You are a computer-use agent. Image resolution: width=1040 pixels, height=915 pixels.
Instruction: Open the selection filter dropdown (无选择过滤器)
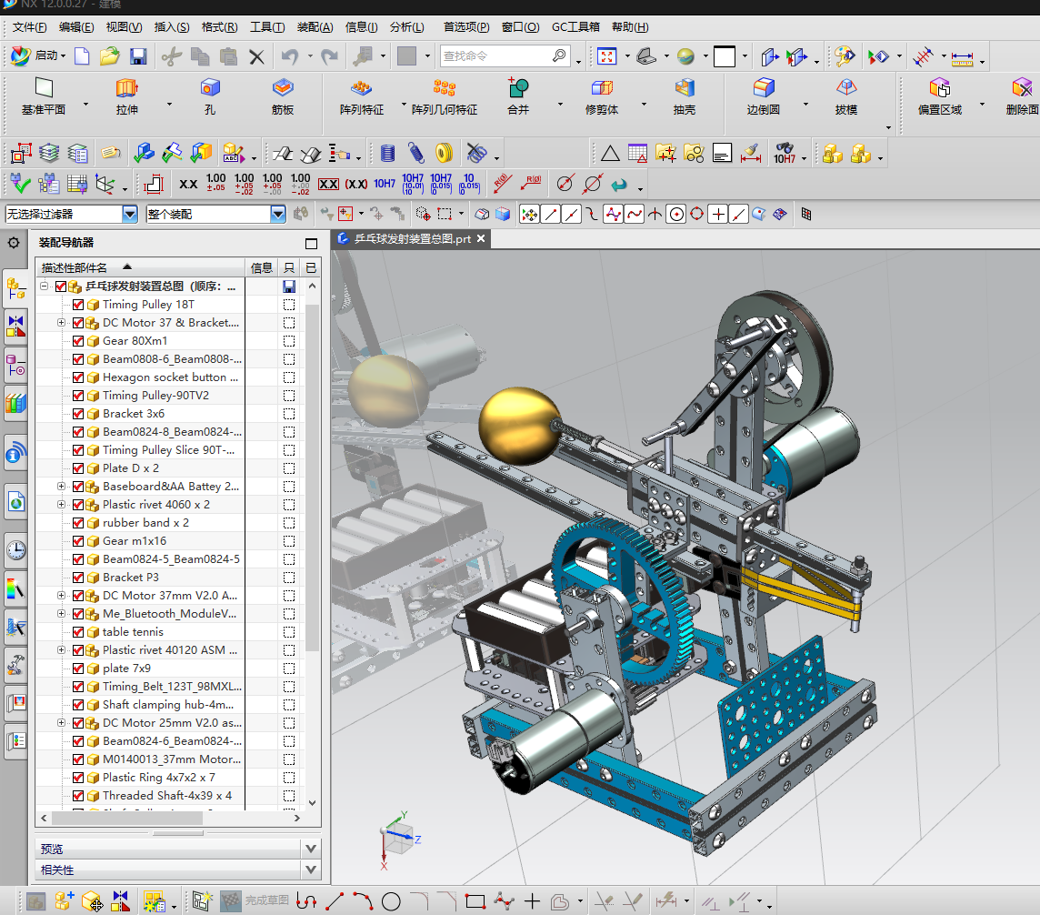(x=130, y=214)
